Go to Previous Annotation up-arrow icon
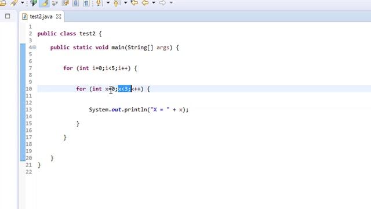 116,3
